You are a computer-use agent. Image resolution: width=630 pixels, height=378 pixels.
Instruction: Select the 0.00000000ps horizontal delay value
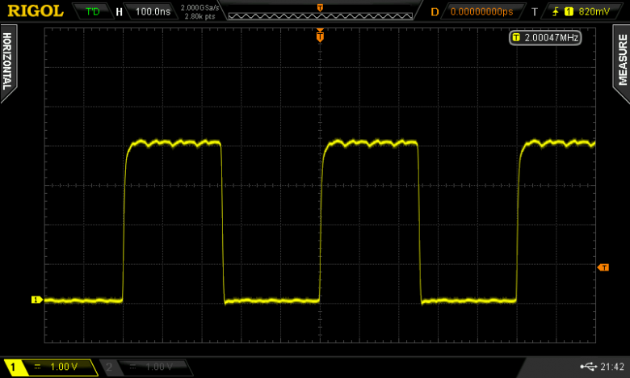(x=481, y=12)
